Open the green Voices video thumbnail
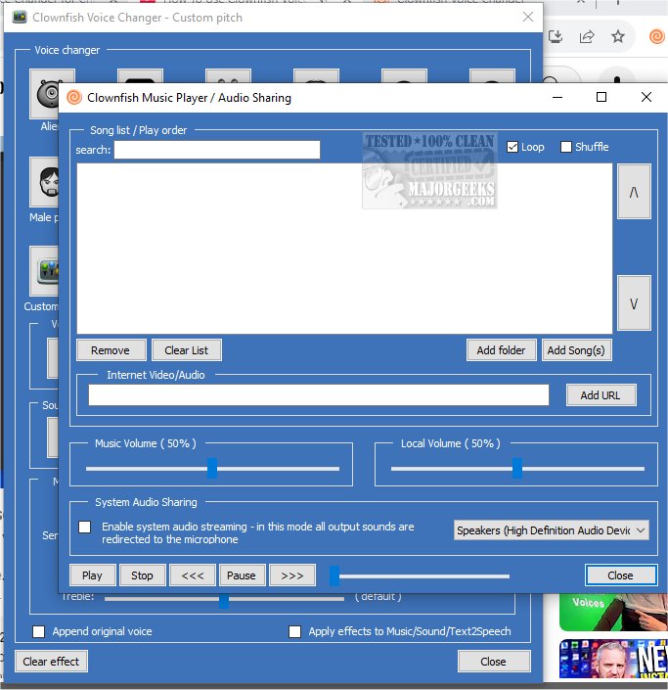 coord(613,612)
